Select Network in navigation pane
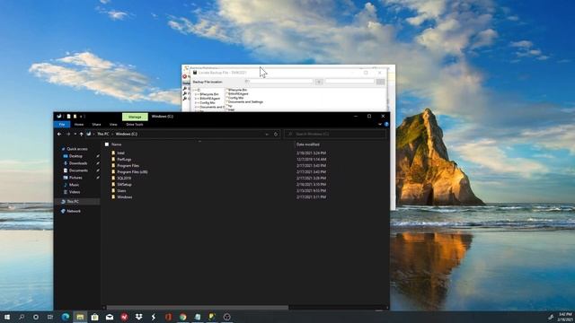Viewport: 575px width, 323px height. click(74, 211)
